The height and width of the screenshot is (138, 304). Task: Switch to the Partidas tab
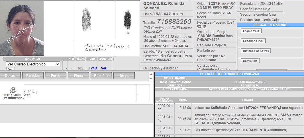(x=33, y=76)
